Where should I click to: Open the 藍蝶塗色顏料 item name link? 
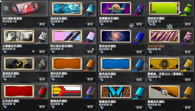107,102
